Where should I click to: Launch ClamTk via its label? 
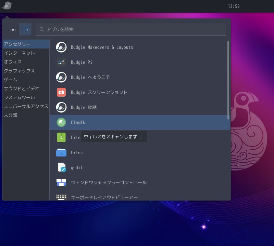78,122
